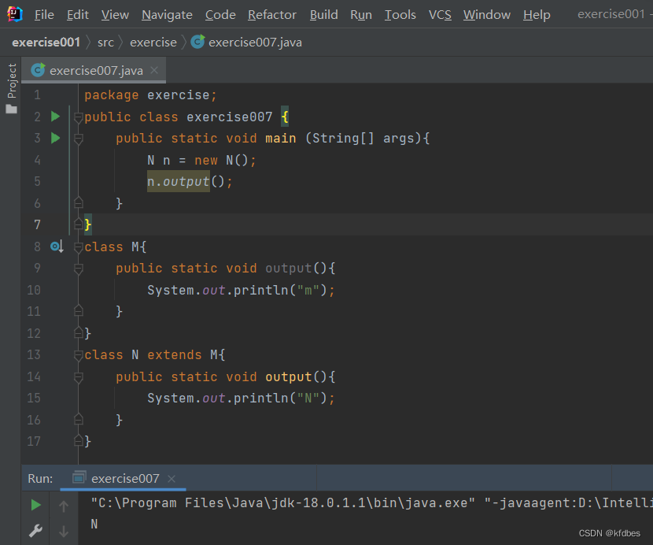Collapse class M using its fold marker
Screen dimensions: 653x545
pyautogui.click(x=78, y=247)
